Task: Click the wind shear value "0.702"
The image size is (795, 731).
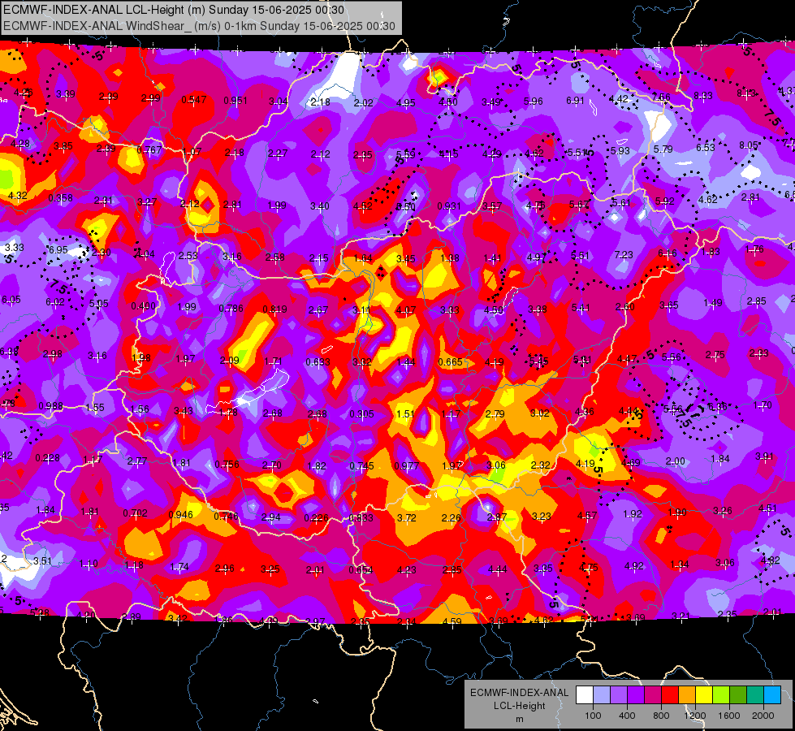Action: pos(135,513)
